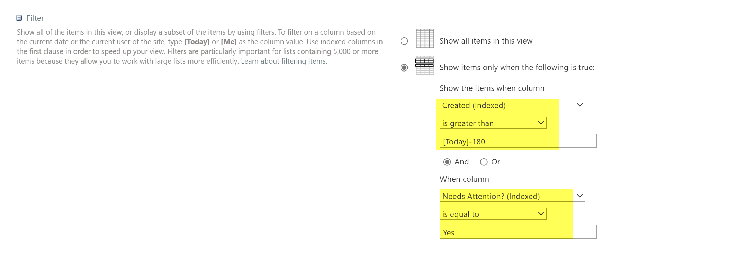Open the "is equal to" operator dropdown
This screenshot has height=257, width=737.
tap(493, 214)
